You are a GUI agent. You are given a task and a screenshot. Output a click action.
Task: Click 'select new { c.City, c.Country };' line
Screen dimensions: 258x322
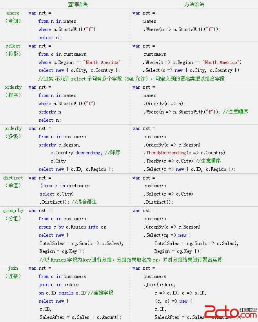(x=79, y=70)
